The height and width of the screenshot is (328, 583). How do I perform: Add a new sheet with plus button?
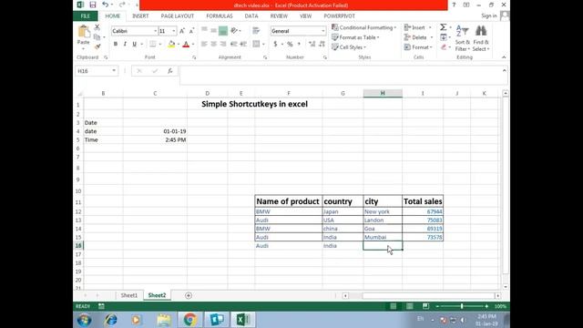point(189,295)
